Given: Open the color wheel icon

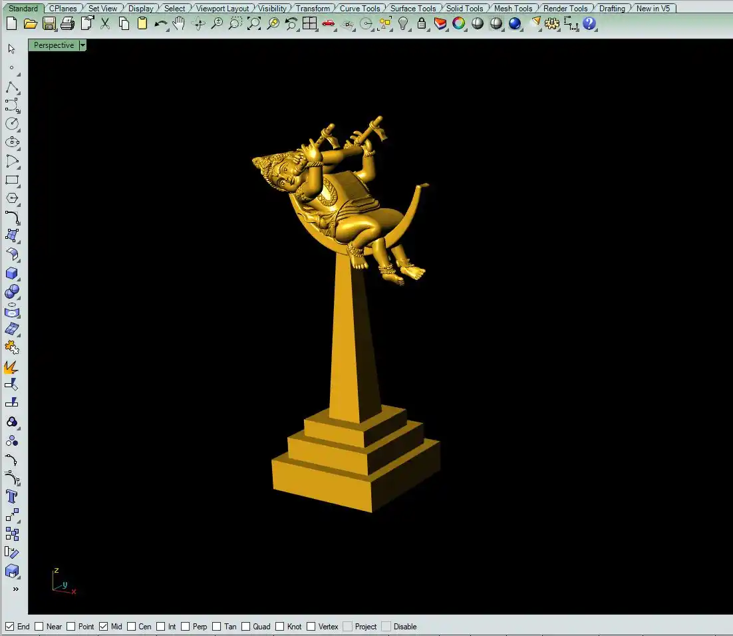Looking at the screenshot, I should click(459, 24).
